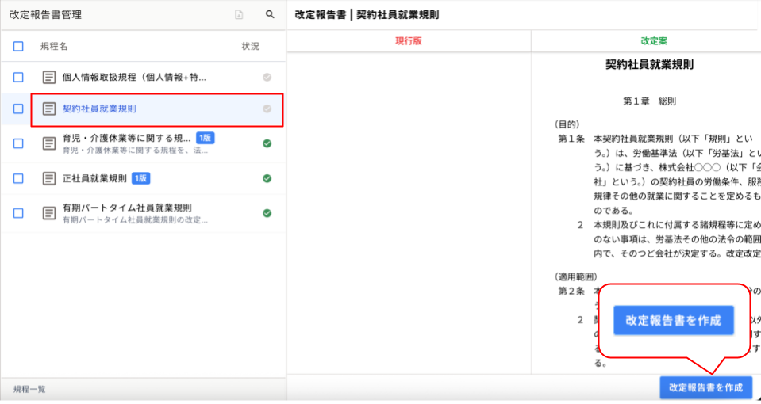Click the 1版 badge on 正社員就業規則
Viewport: 761px width, 404px height.
pyautogui.click(x=140, y=178)
